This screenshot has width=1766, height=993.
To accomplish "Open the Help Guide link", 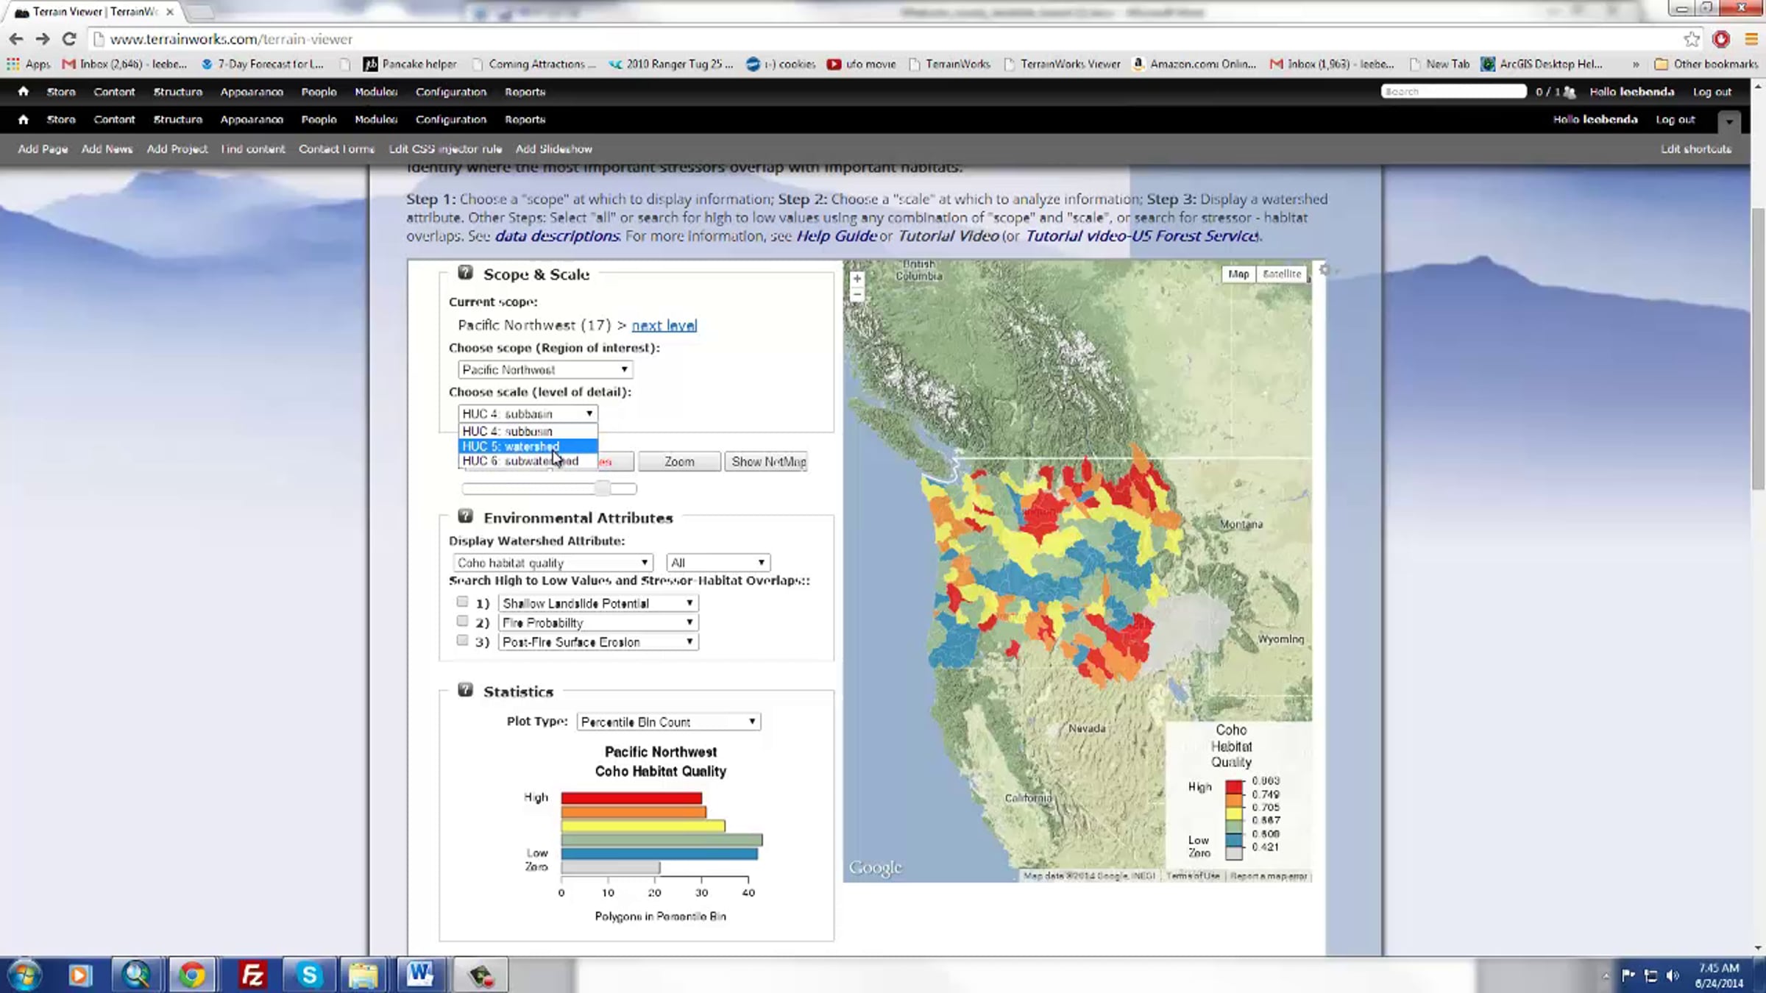I will click(836, 236).
